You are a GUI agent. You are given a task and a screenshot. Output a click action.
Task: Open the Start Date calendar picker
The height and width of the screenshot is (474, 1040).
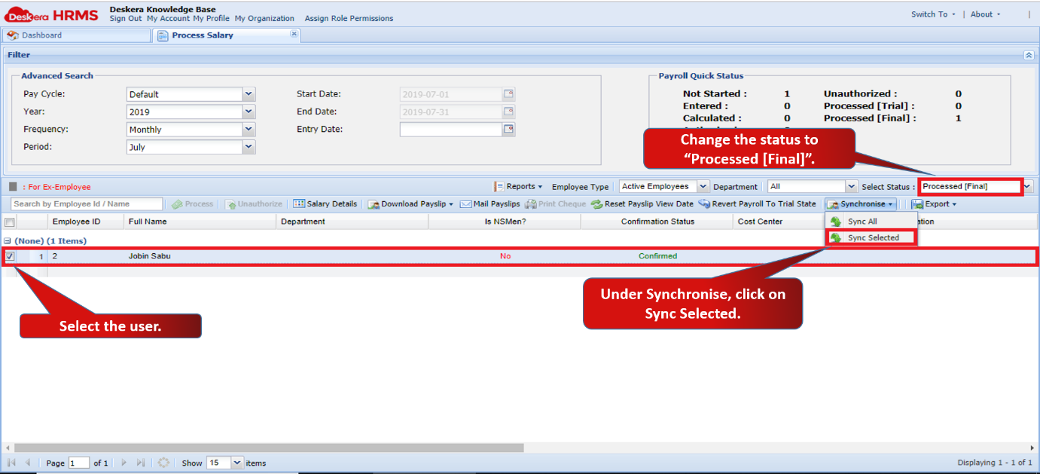[508, 94]
